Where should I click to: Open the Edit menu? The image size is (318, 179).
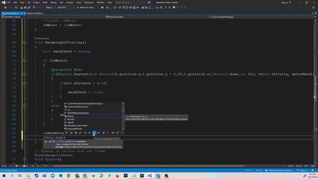click(x=15, y=2)
